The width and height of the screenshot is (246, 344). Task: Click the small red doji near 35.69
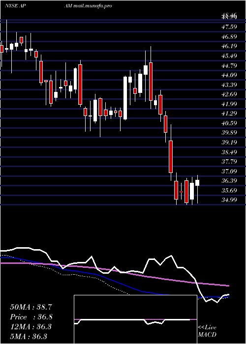click(x=181, y=192)
